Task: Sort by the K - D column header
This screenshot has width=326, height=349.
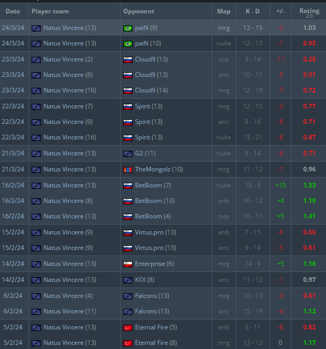Action: coord(251,11)
